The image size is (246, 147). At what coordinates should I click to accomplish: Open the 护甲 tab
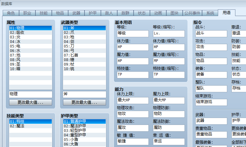(x=93, y=13)
